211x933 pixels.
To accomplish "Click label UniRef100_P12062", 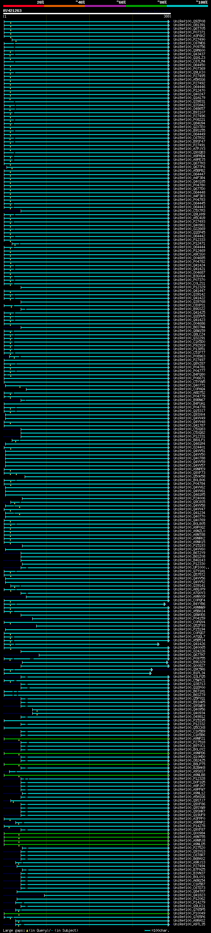I will coord(189,899).
